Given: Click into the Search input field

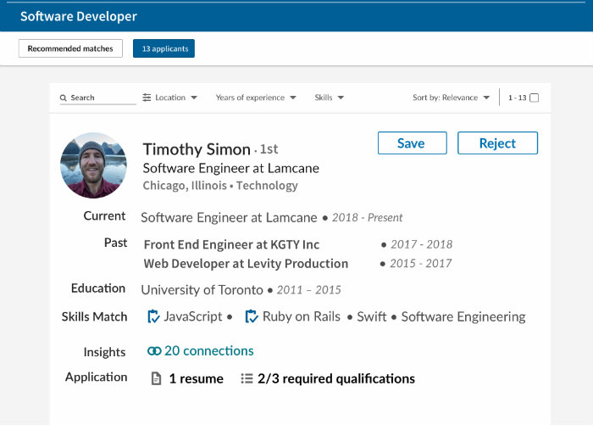Looking at the screenshot, I should [x=98, y=98].
